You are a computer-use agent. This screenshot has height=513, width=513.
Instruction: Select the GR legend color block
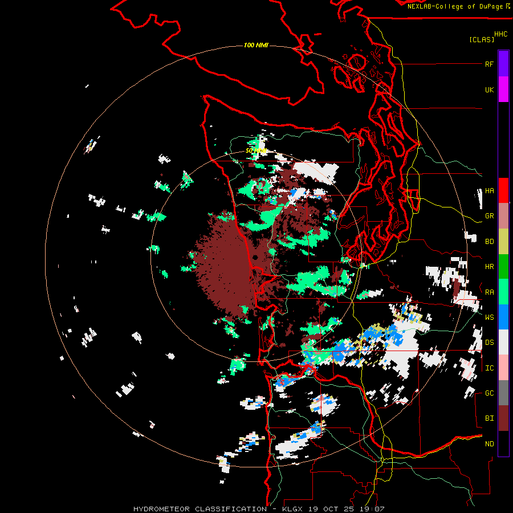tap(503, 216)
